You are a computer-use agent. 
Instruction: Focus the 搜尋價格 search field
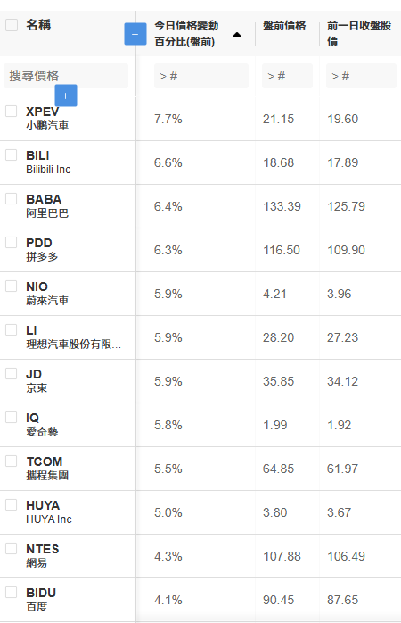(66, 76)
